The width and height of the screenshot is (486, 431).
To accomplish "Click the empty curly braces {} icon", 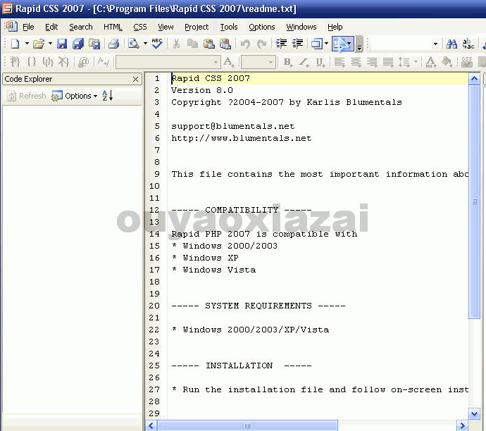I will [x=31, y=62].
